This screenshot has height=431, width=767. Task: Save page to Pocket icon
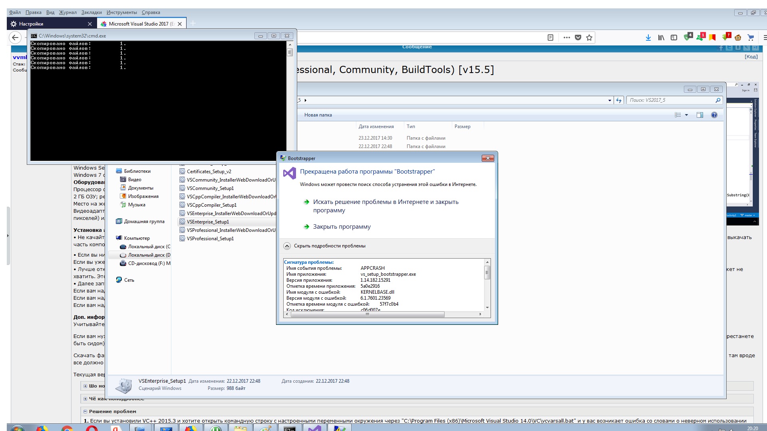coord(578,38)
